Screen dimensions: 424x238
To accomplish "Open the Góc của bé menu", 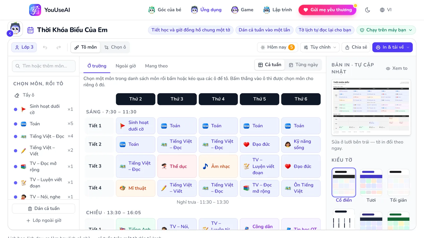I will pos(165,10).
